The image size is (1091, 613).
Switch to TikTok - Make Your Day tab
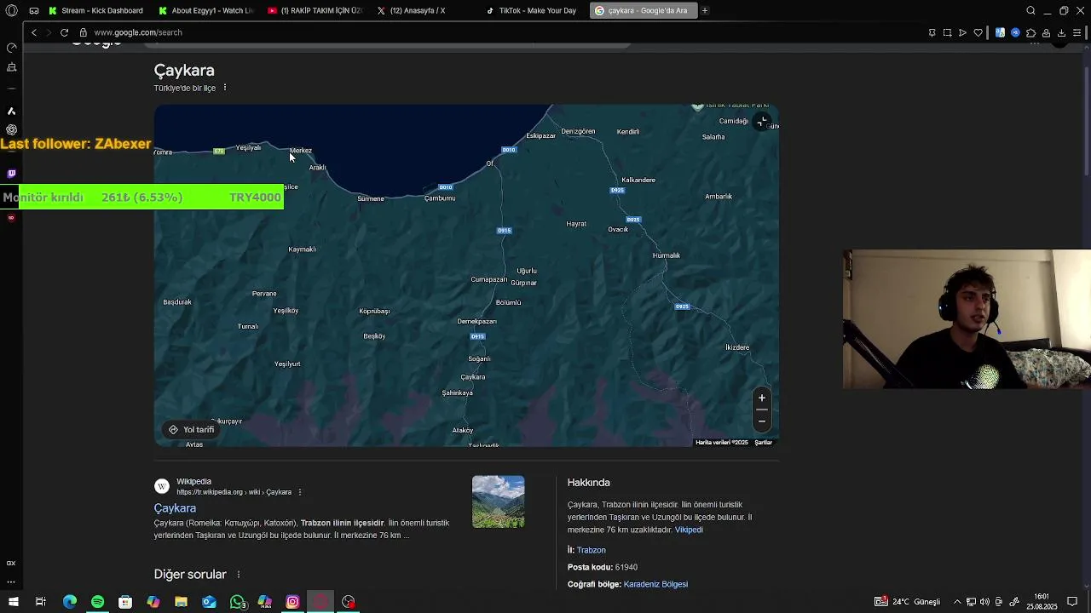[533, 11]
